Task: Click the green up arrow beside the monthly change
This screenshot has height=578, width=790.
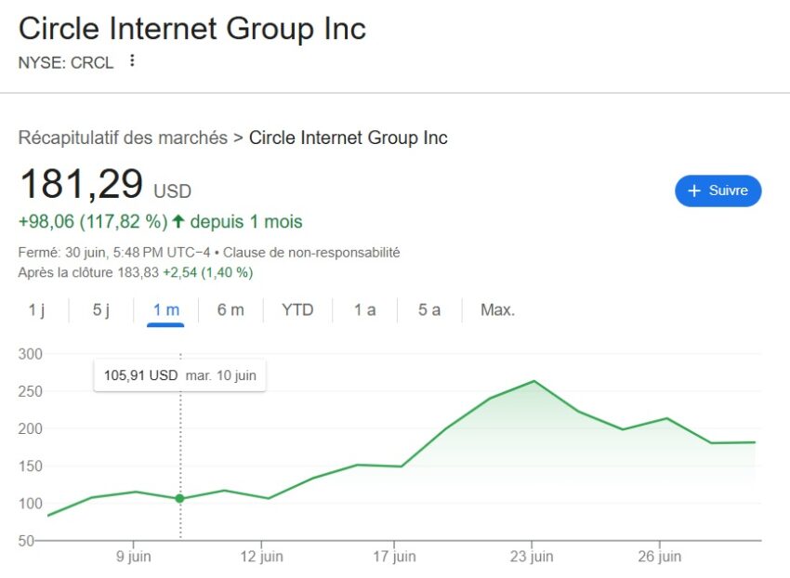Action: coord(178,221)
